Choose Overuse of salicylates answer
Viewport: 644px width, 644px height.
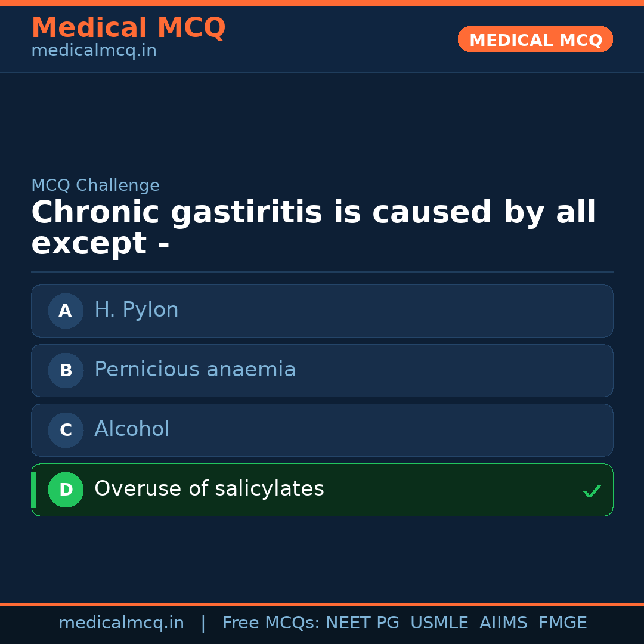pos(209,489)
